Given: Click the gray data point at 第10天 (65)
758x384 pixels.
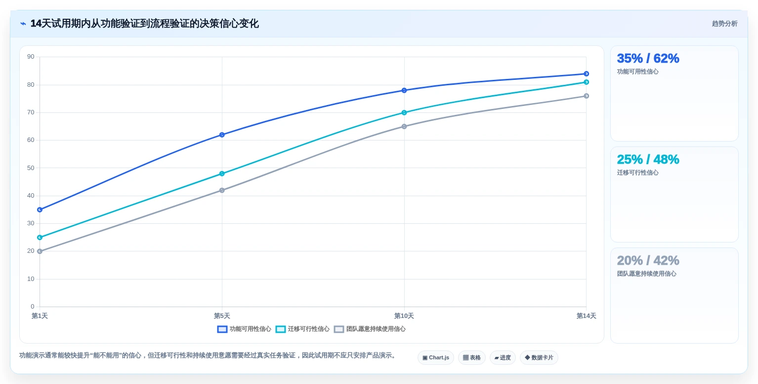Looking at the screenshot, I should (404, 126).
